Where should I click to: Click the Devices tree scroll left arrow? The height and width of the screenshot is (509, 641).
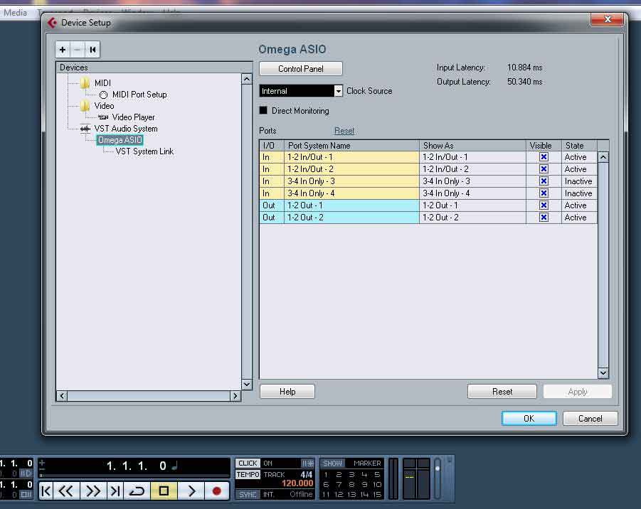point(62,395)
